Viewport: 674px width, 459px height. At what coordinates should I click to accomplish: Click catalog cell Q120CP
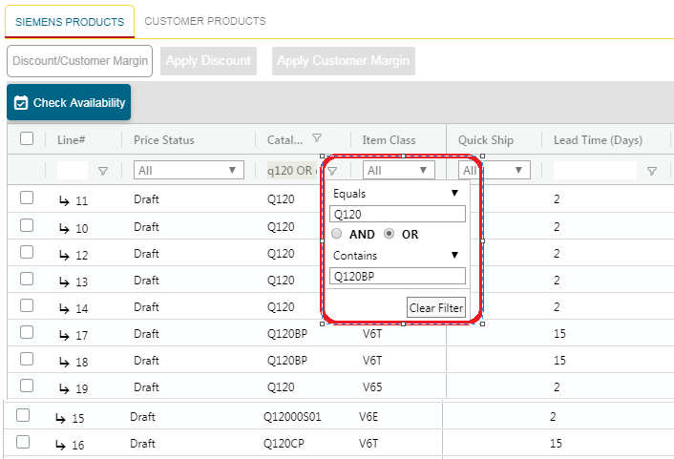(284, 444)
